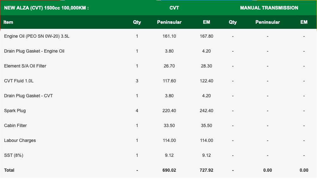Click the Manual Transmission Qty header
The width and height of the screenshot is (317, 179).
(x=233, y=22)
